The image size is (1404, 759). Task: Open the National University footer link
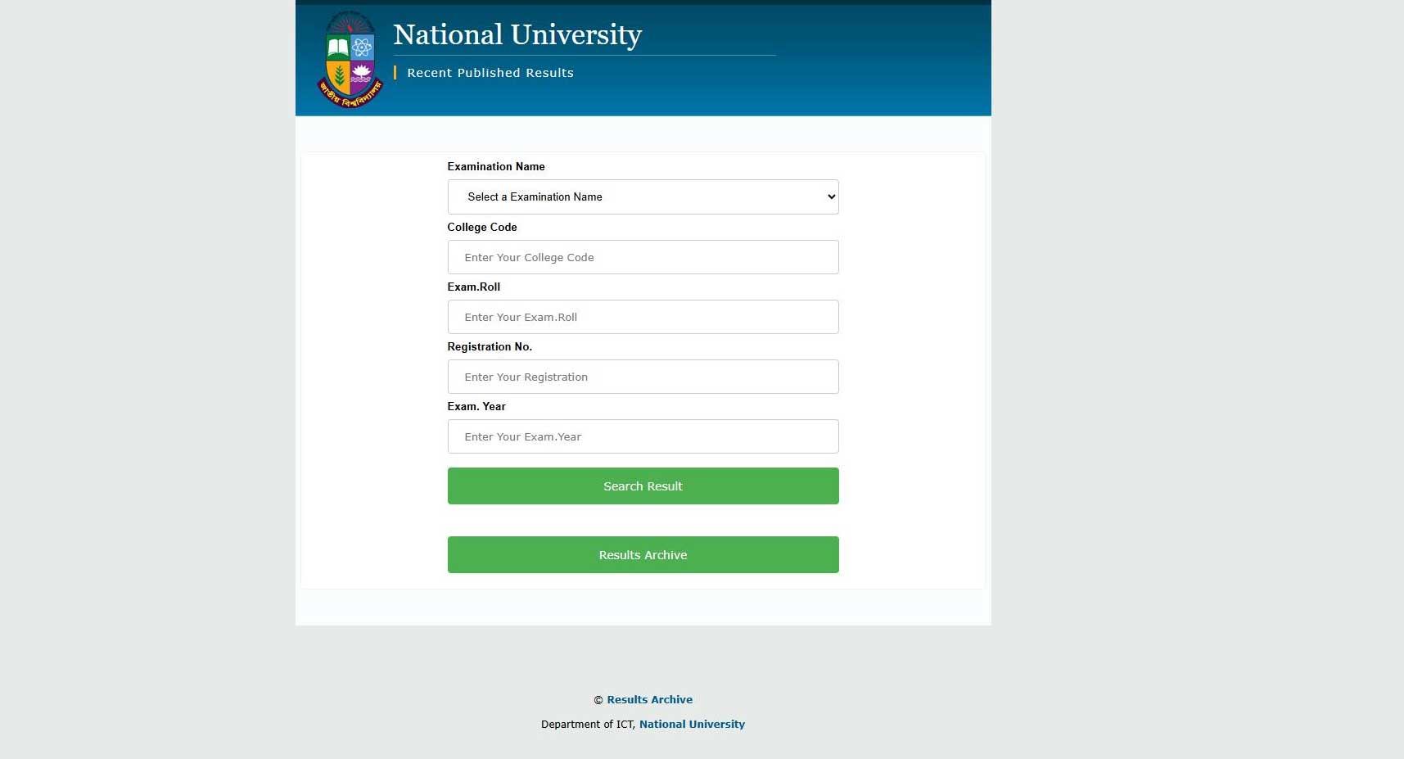coord(692,724)
